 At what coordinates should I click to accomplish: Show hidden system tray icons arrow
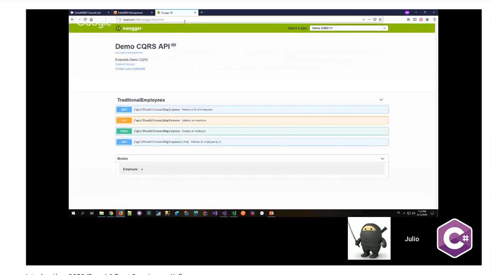(x=404, y=213)
